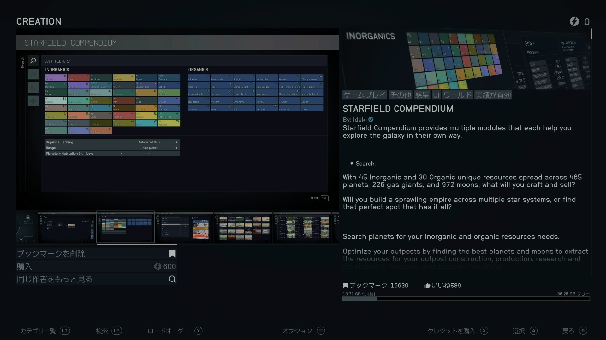Click the menu glyph for オプション

click(x=321, y=331)
